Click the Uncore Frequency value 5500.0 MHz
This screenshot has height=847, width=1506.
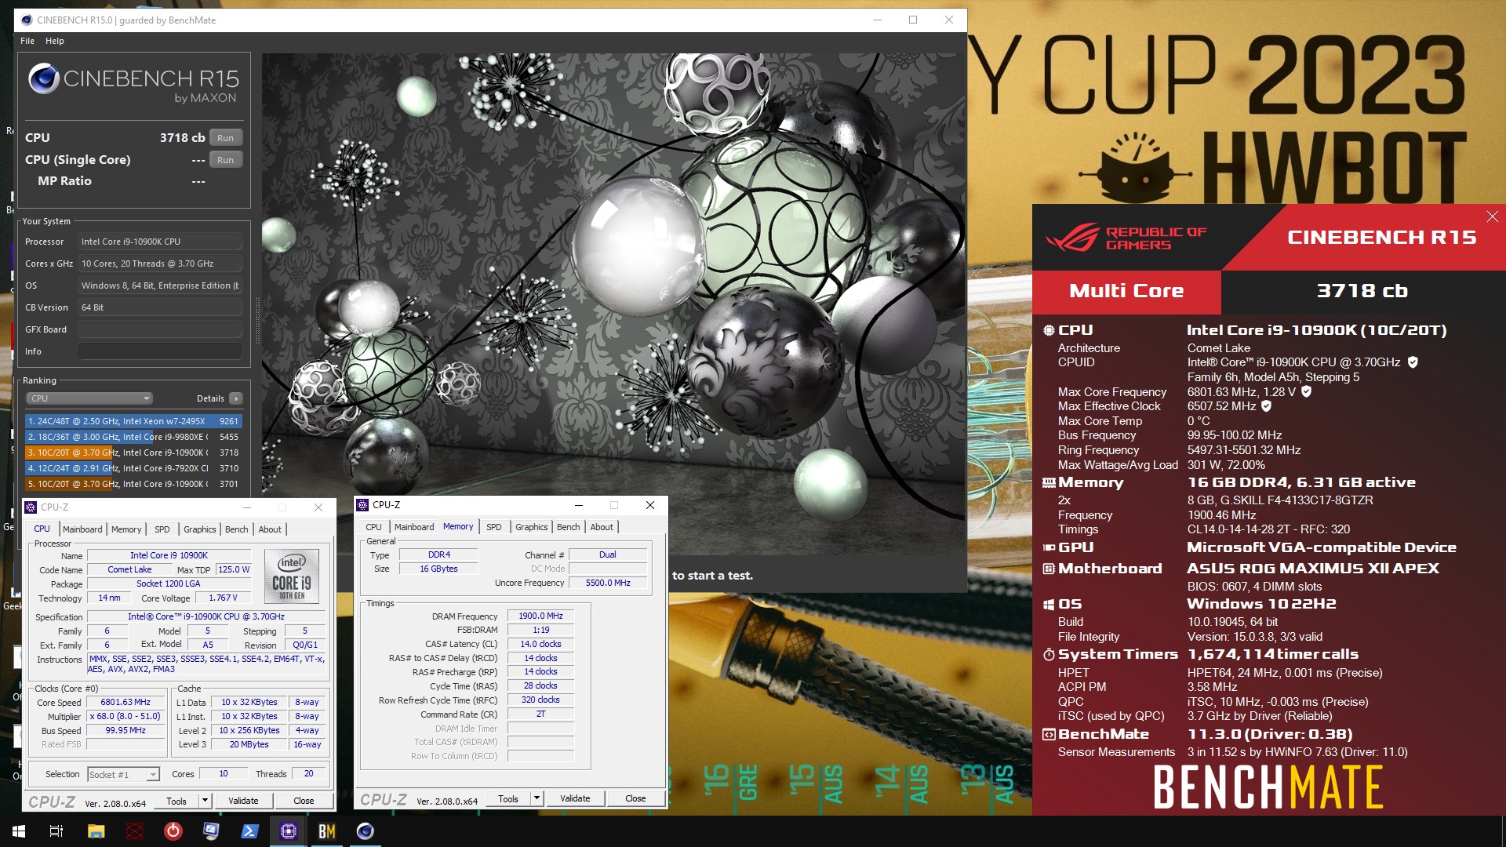pyautogui.click(x=608, y=583)
